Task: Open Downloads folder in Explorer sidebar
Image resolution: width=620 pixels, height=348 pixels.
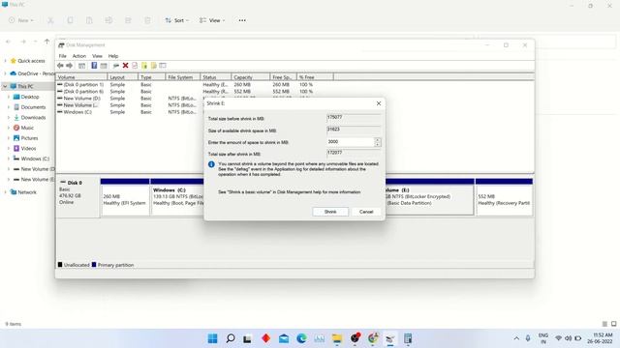Action: (33, 118)
